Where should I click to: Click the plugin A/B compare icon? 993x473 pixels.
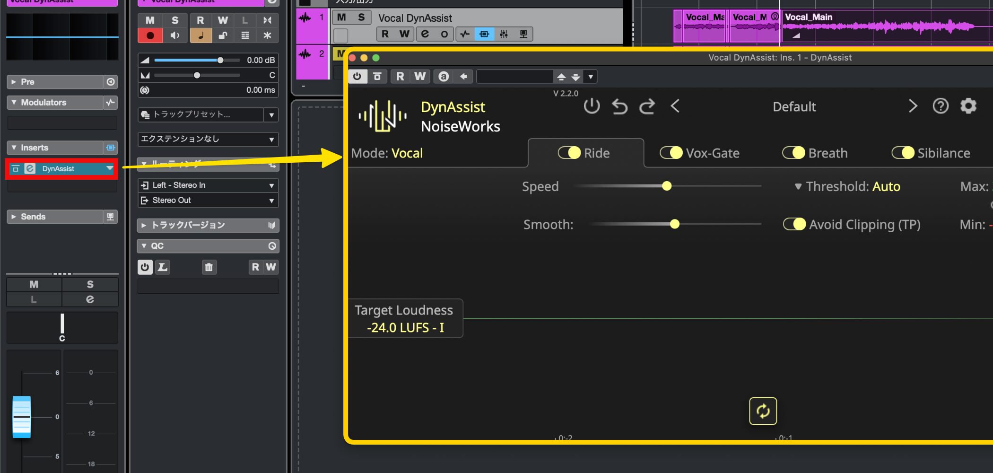443,77
